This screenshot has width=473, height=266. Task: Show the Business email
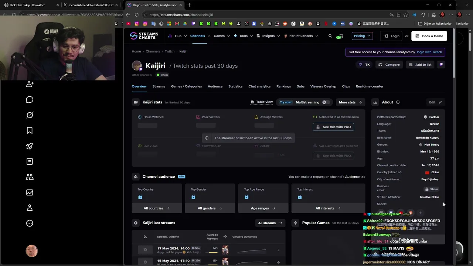[x=431, y=189]
